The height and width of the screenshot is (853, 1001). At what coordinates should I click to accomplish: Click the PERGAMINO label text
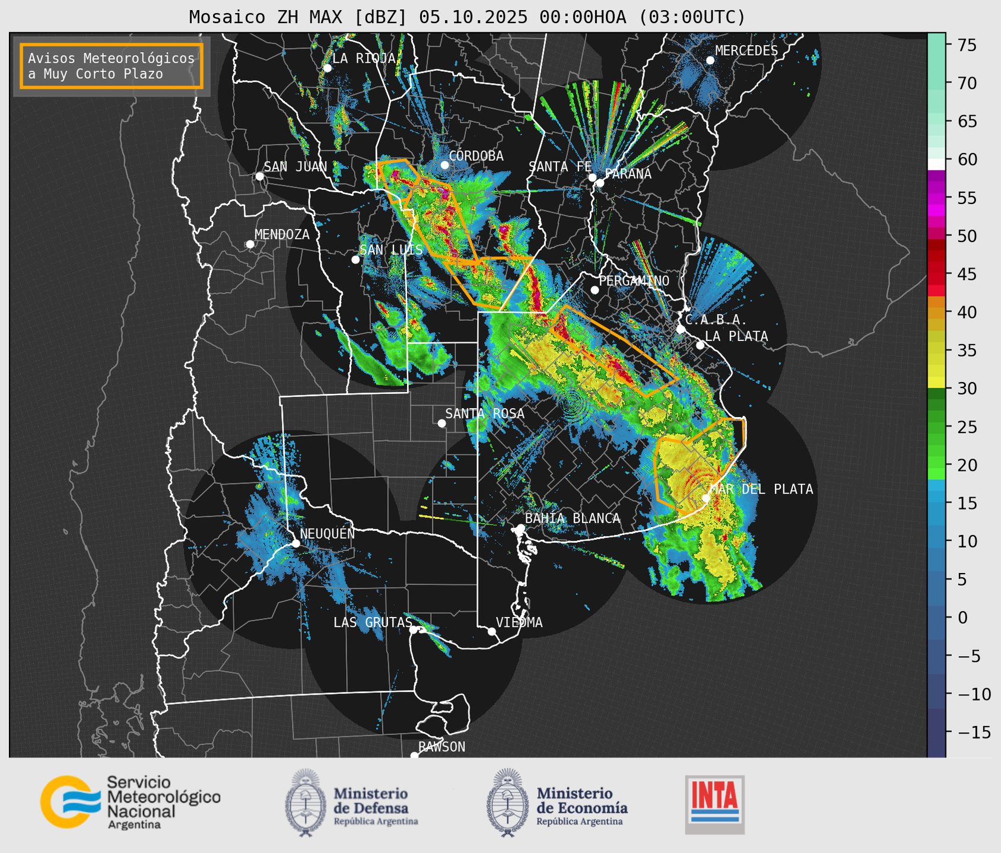[634, 281]
